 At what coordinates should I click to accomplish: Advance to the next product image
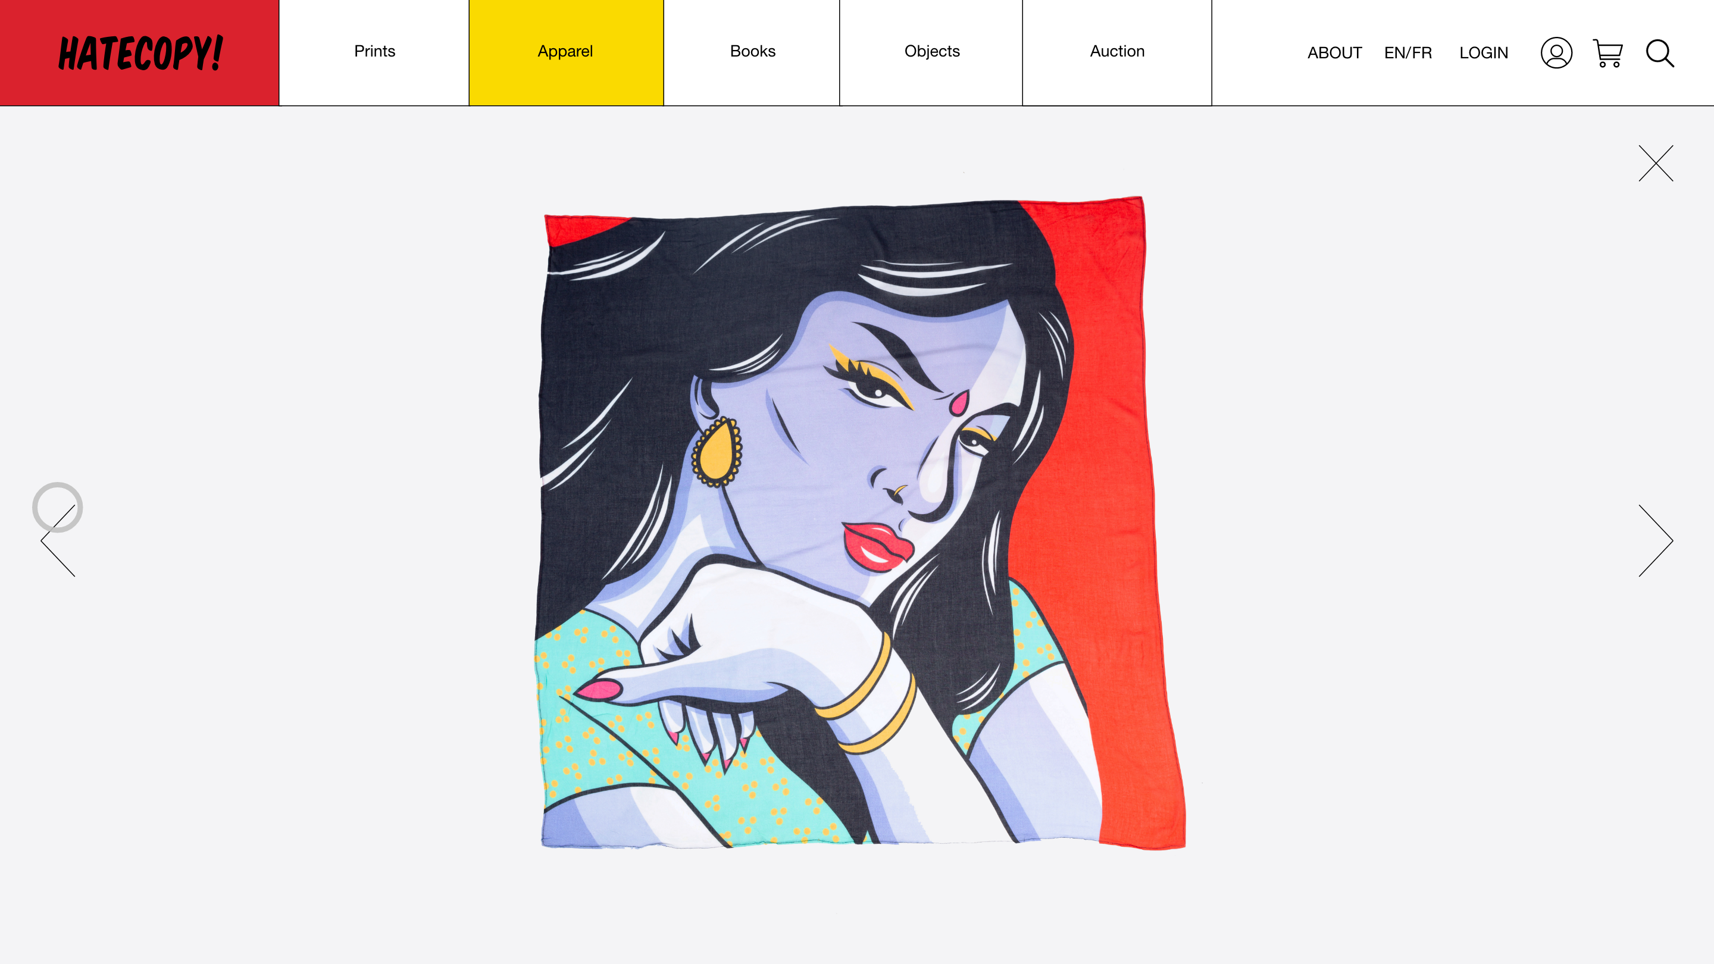pyautogui.click(x=1656, y=540)
